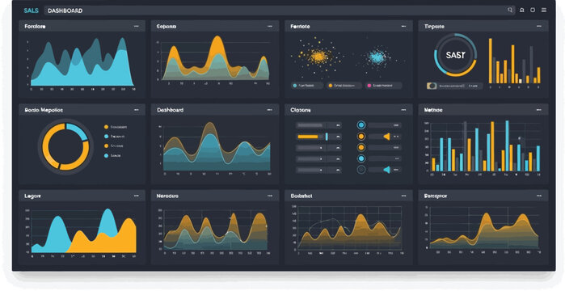Click the bottom cyan legend entry beside donut
Viewport: 565px width, 291px height.
(112, 155)
